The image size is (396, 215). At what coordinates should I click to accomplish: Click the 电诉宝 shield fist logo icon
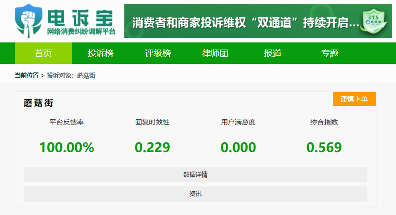point(29,21)
